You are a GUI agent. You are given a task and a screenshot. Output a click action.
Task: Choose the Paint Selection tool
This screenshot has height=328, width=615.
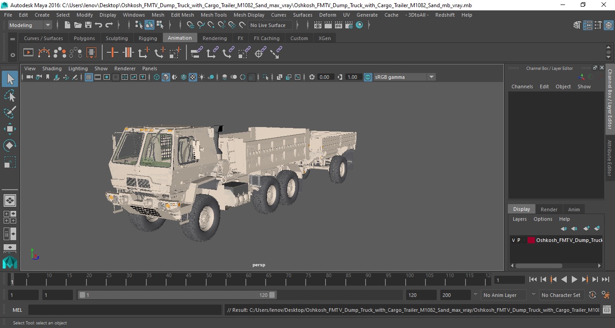[x=10, y=112]
